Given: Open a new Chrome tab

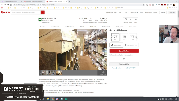Looking at the screenshot, I should 70,2.
